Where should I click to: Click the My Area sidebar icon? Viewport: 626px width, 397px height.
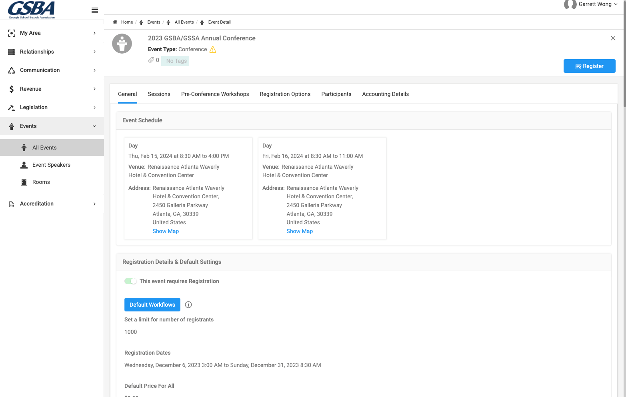[12, 33]
